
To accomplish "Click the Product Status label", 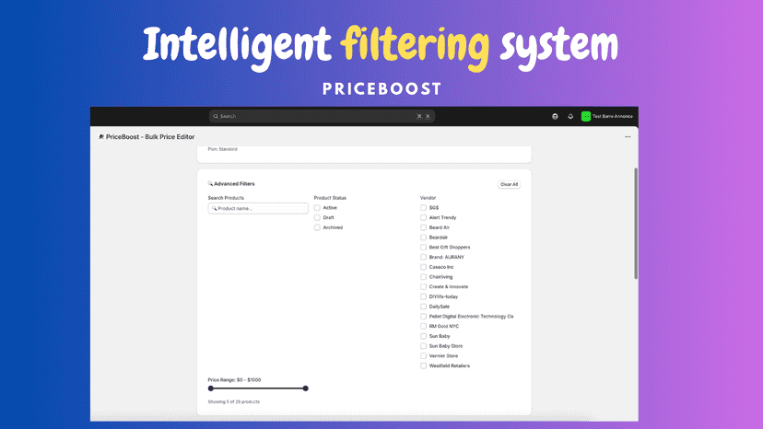I will coord(330,198).
